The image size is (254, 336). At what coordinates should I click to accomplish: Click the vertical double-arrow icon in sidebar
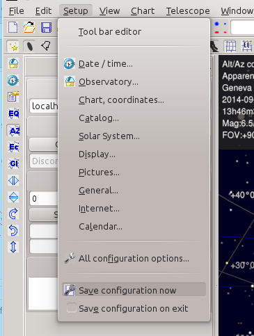tap(13, 247)
